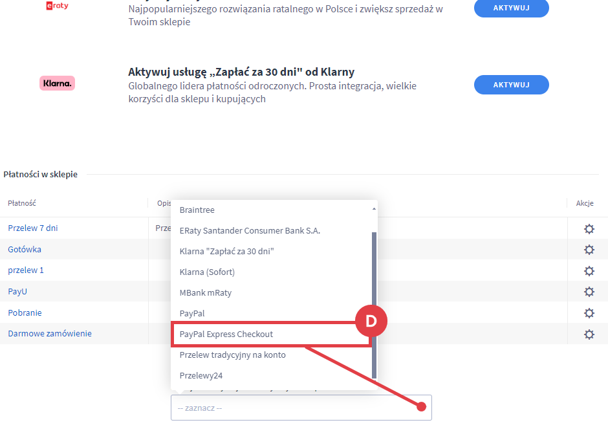Click the Akcje column header
Image resolution: width=608 pixels, height=438 pixels.
coord(585,203)
